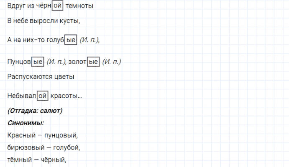Image resolution: width=289 pixels, height=167 pixels.
Task: Click the boxed ending 'ой' in 'небывалой'
Action: [43, 96]
